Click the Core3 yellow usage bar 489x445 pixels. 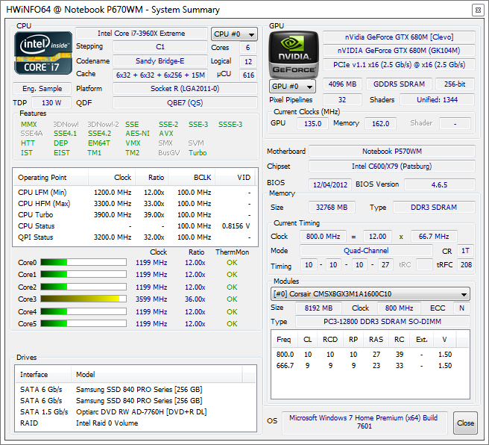(83, 299)
